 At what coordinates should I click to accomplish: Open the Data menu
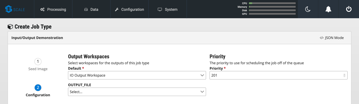(x=91, y=10)
